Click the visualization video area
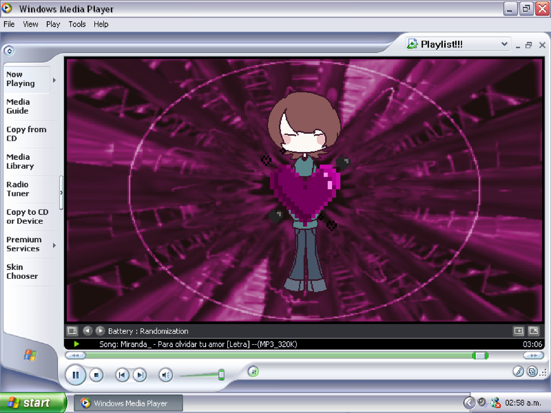Image resolution: width=551 pixels, height=413 pixels. point(304,190)
